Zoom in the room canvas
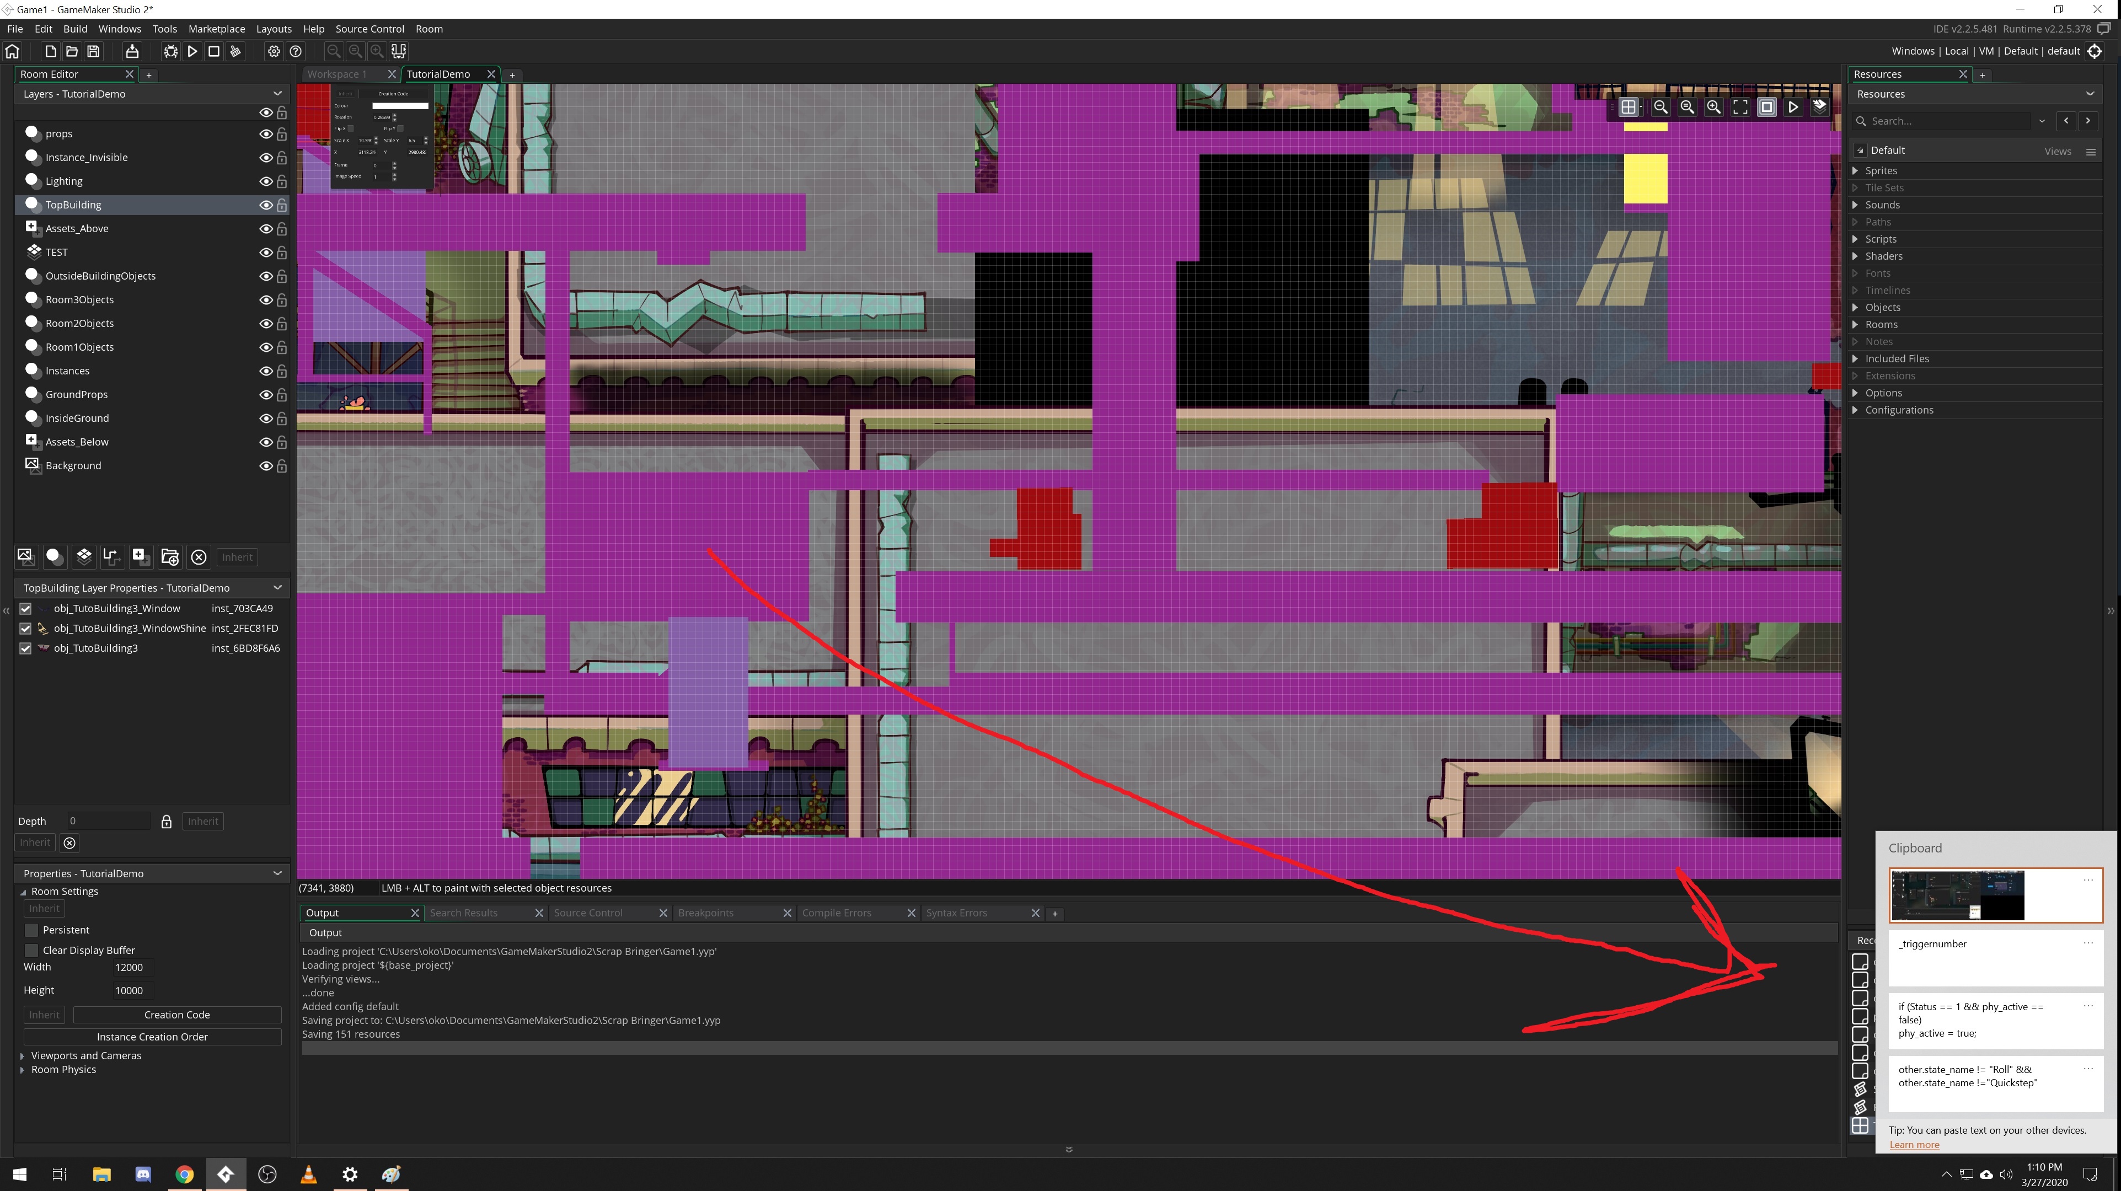Screen dimensions: 2121x1191 click(x=1713, y=107)
